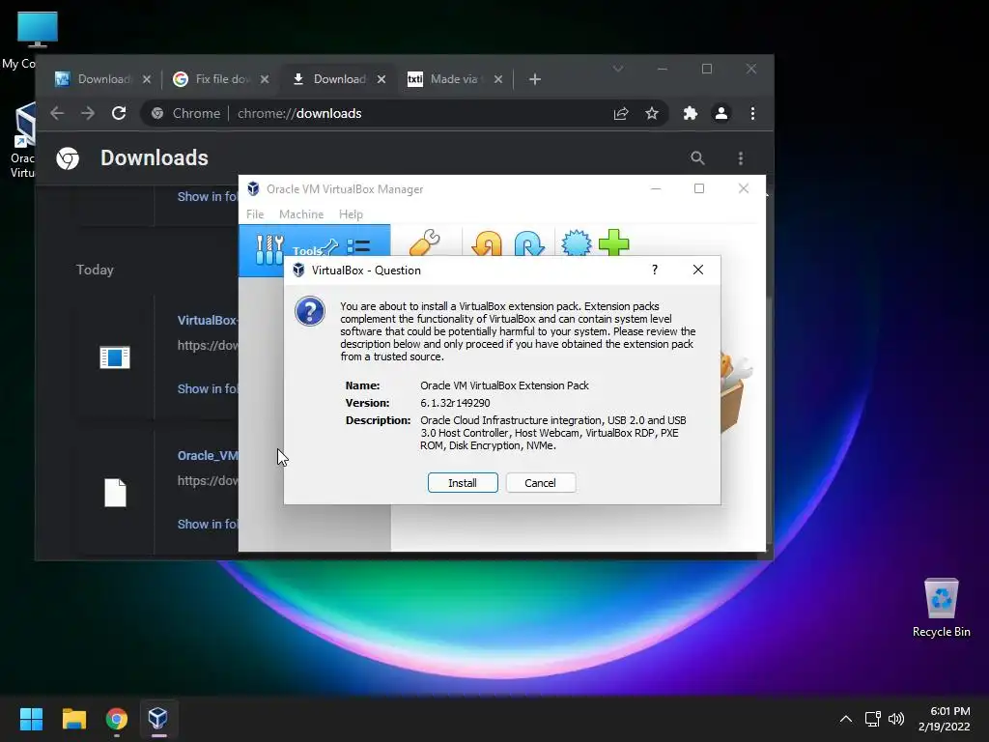The width and height of the screenshot is (989, 742).
Task: Click the Tools list-view menu icon
Action: point(358,246)
